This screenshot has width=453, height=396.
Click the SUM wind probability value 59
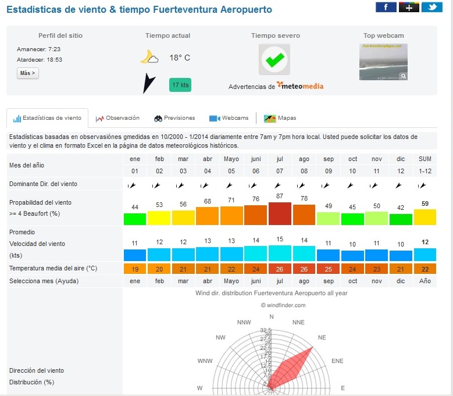(x=425, y=204)
